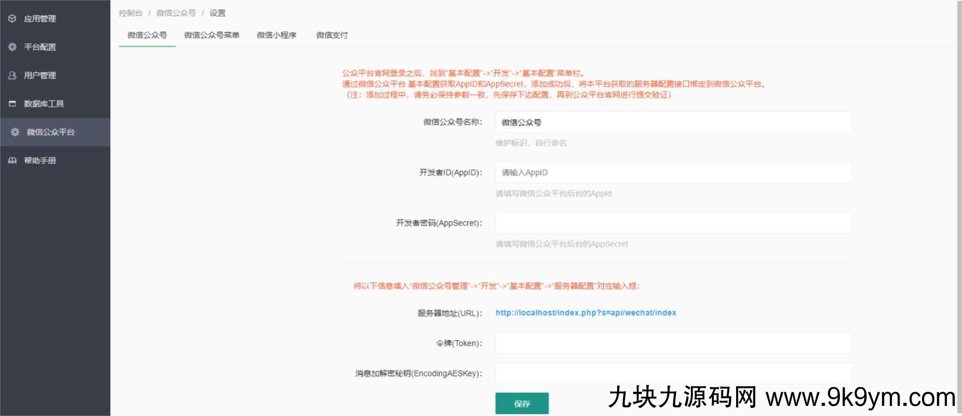Image resolution: width=962 pixels, height=416 pixels.
Task: Switch to the 微信小程序 tab
Action: 276,35
